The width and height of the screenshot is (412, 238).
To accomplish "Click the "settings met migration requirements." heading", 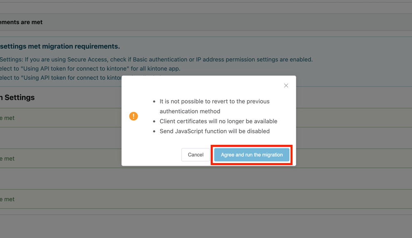I will pos(60,46).
